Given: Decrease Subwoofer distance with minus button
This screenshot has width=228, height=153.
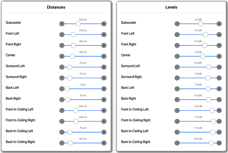Looking at the screenshot, I should pos(62,24).
